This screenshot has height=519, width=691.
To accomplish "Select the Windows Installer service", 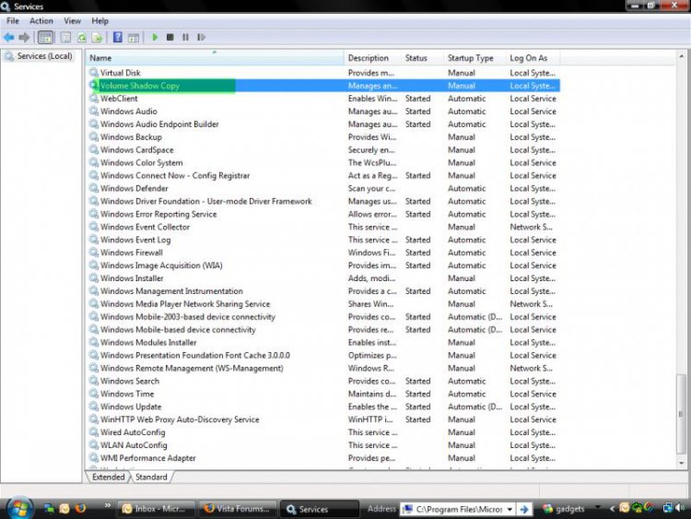I will pos(324,277).
